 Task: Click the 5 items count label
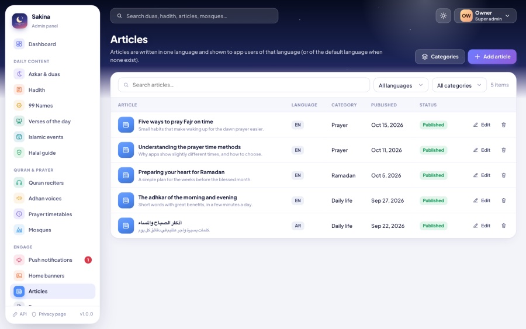coord(500,85)
